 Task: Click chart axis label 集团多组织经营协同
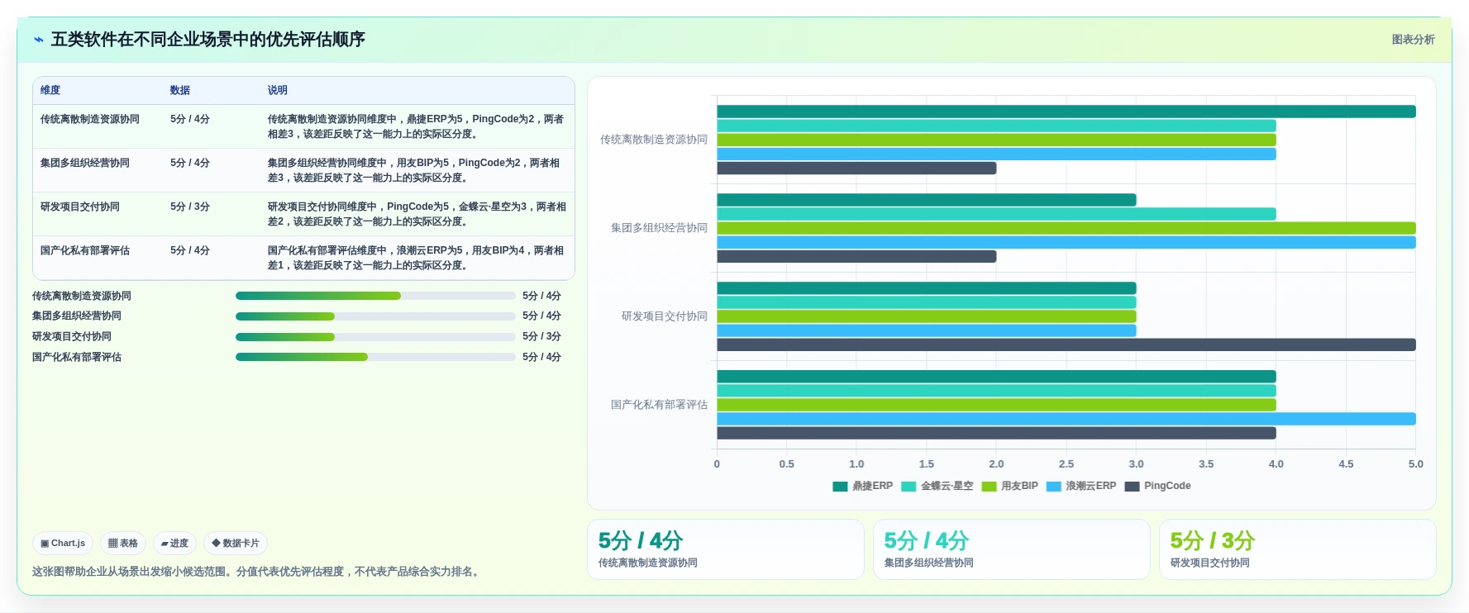point(659,228)
